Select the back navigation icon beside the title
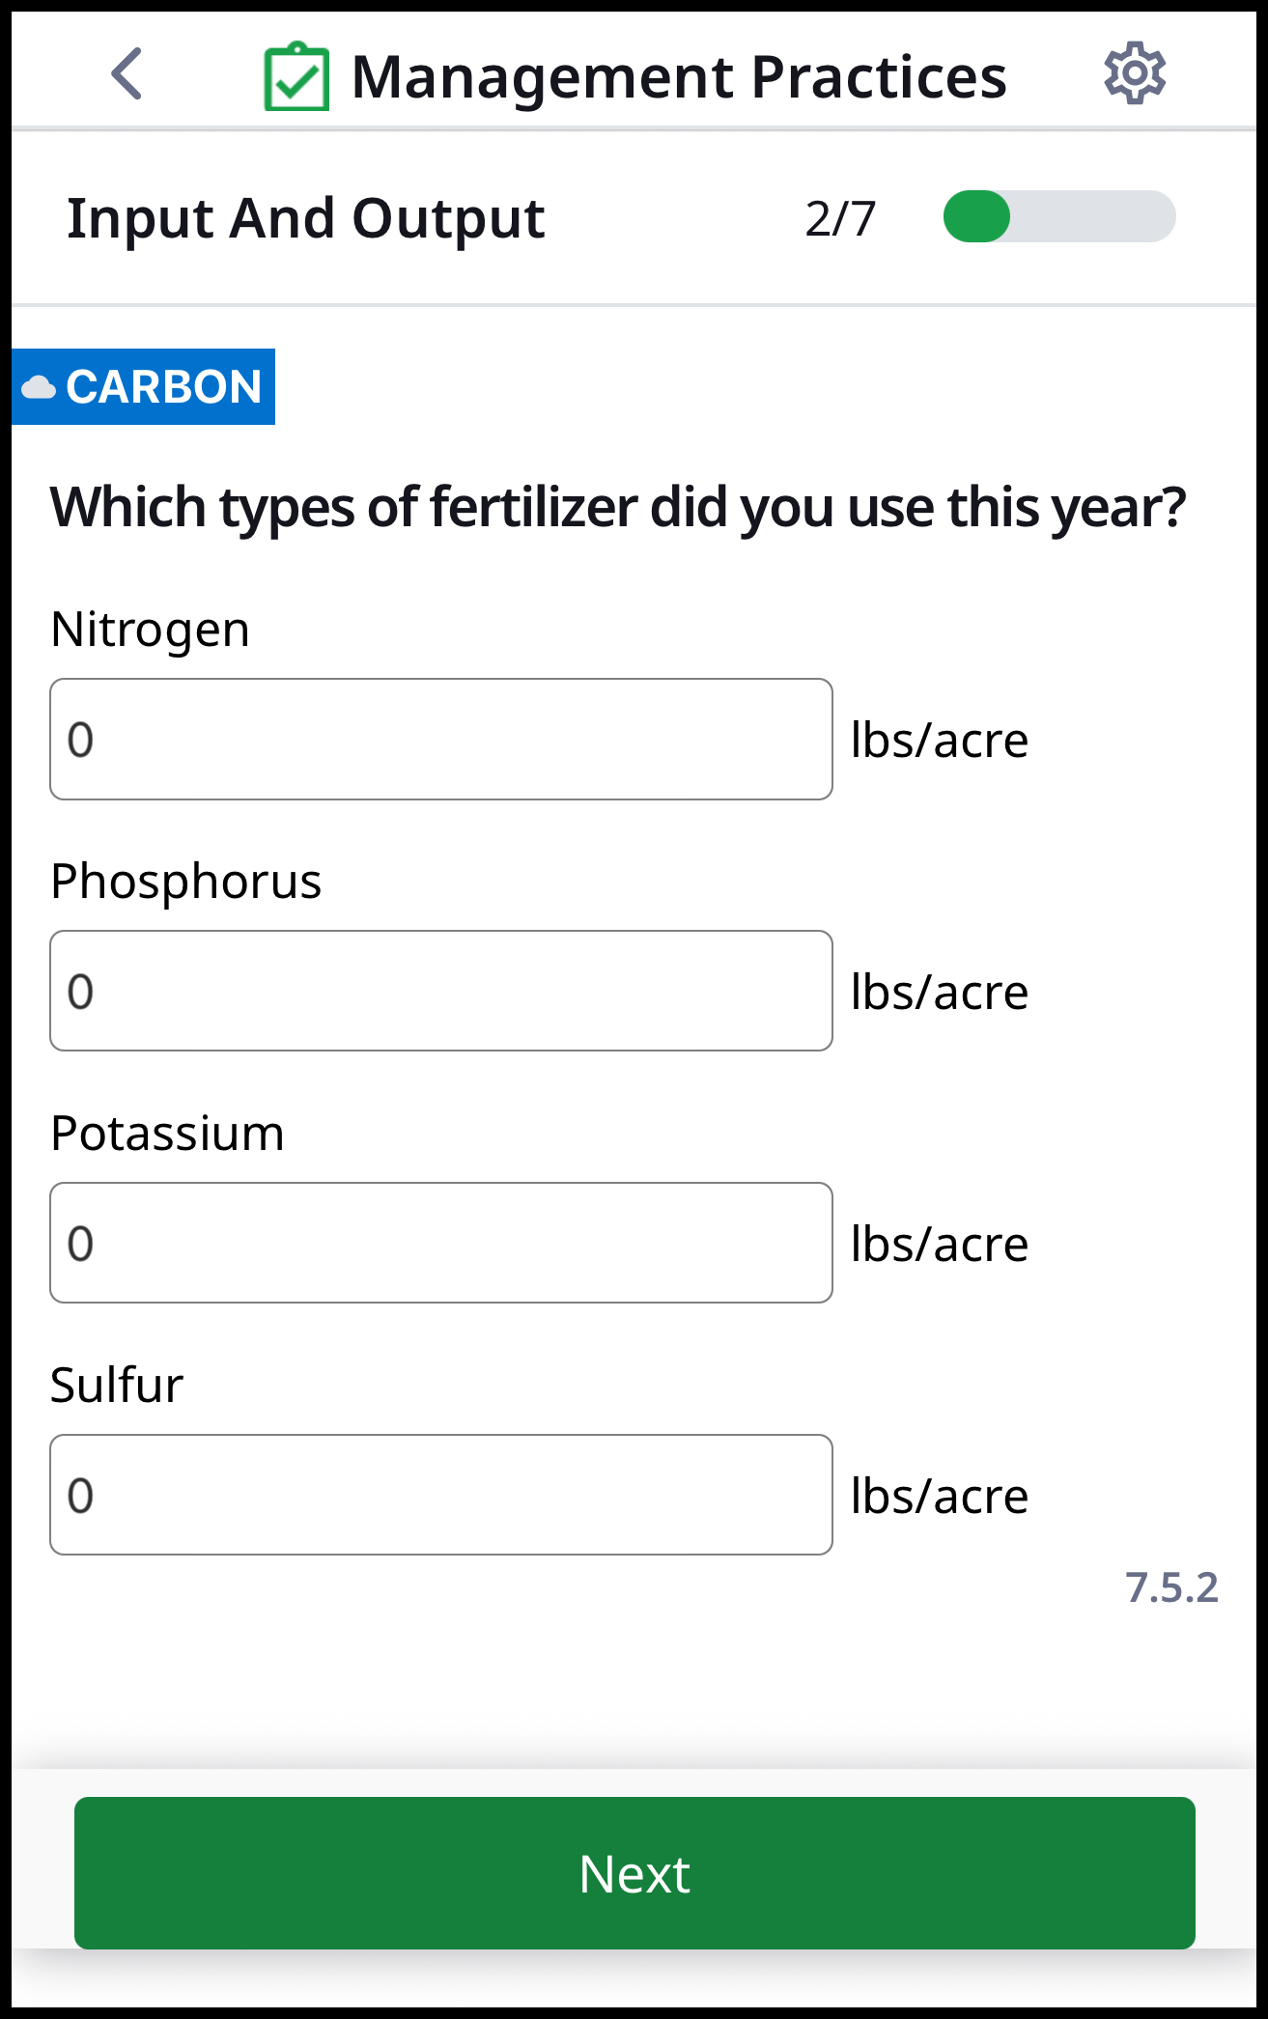Image resolution: width=1268 pixels, height=2019 pixels. tap(127, 72)
